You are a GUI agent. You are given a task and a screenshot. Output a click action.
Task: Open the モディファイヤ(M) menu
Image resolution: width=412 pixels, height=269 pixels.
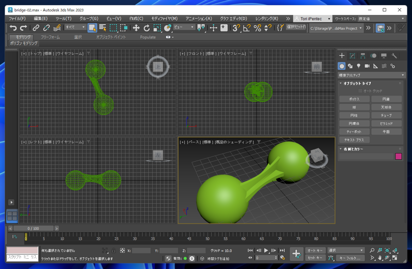point(164,18)
